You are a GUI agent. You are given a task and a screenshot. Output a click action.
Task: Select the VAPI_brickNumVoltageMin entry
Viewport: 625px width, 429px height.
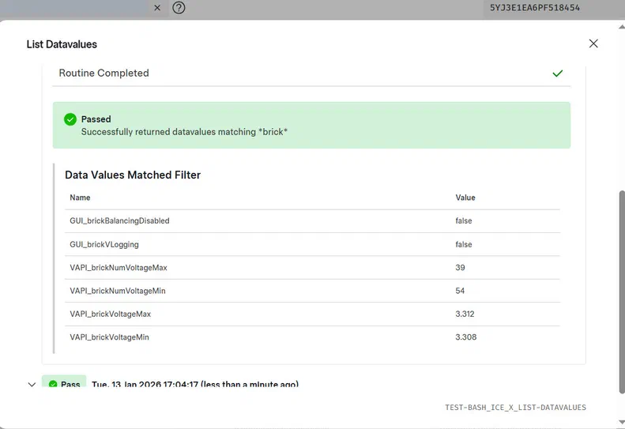(118, 292)
